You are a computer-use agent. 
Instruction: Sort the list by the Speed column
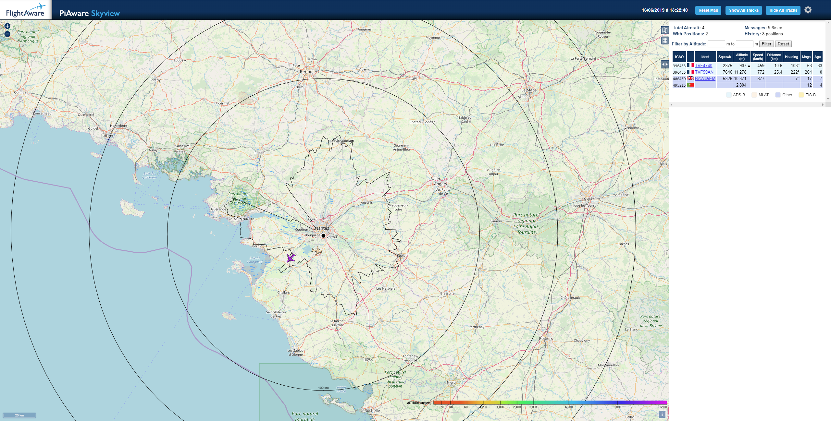[x=758, y=57]
